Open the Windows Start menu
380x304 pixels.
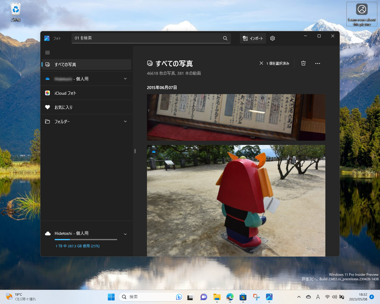coord(111,297)
